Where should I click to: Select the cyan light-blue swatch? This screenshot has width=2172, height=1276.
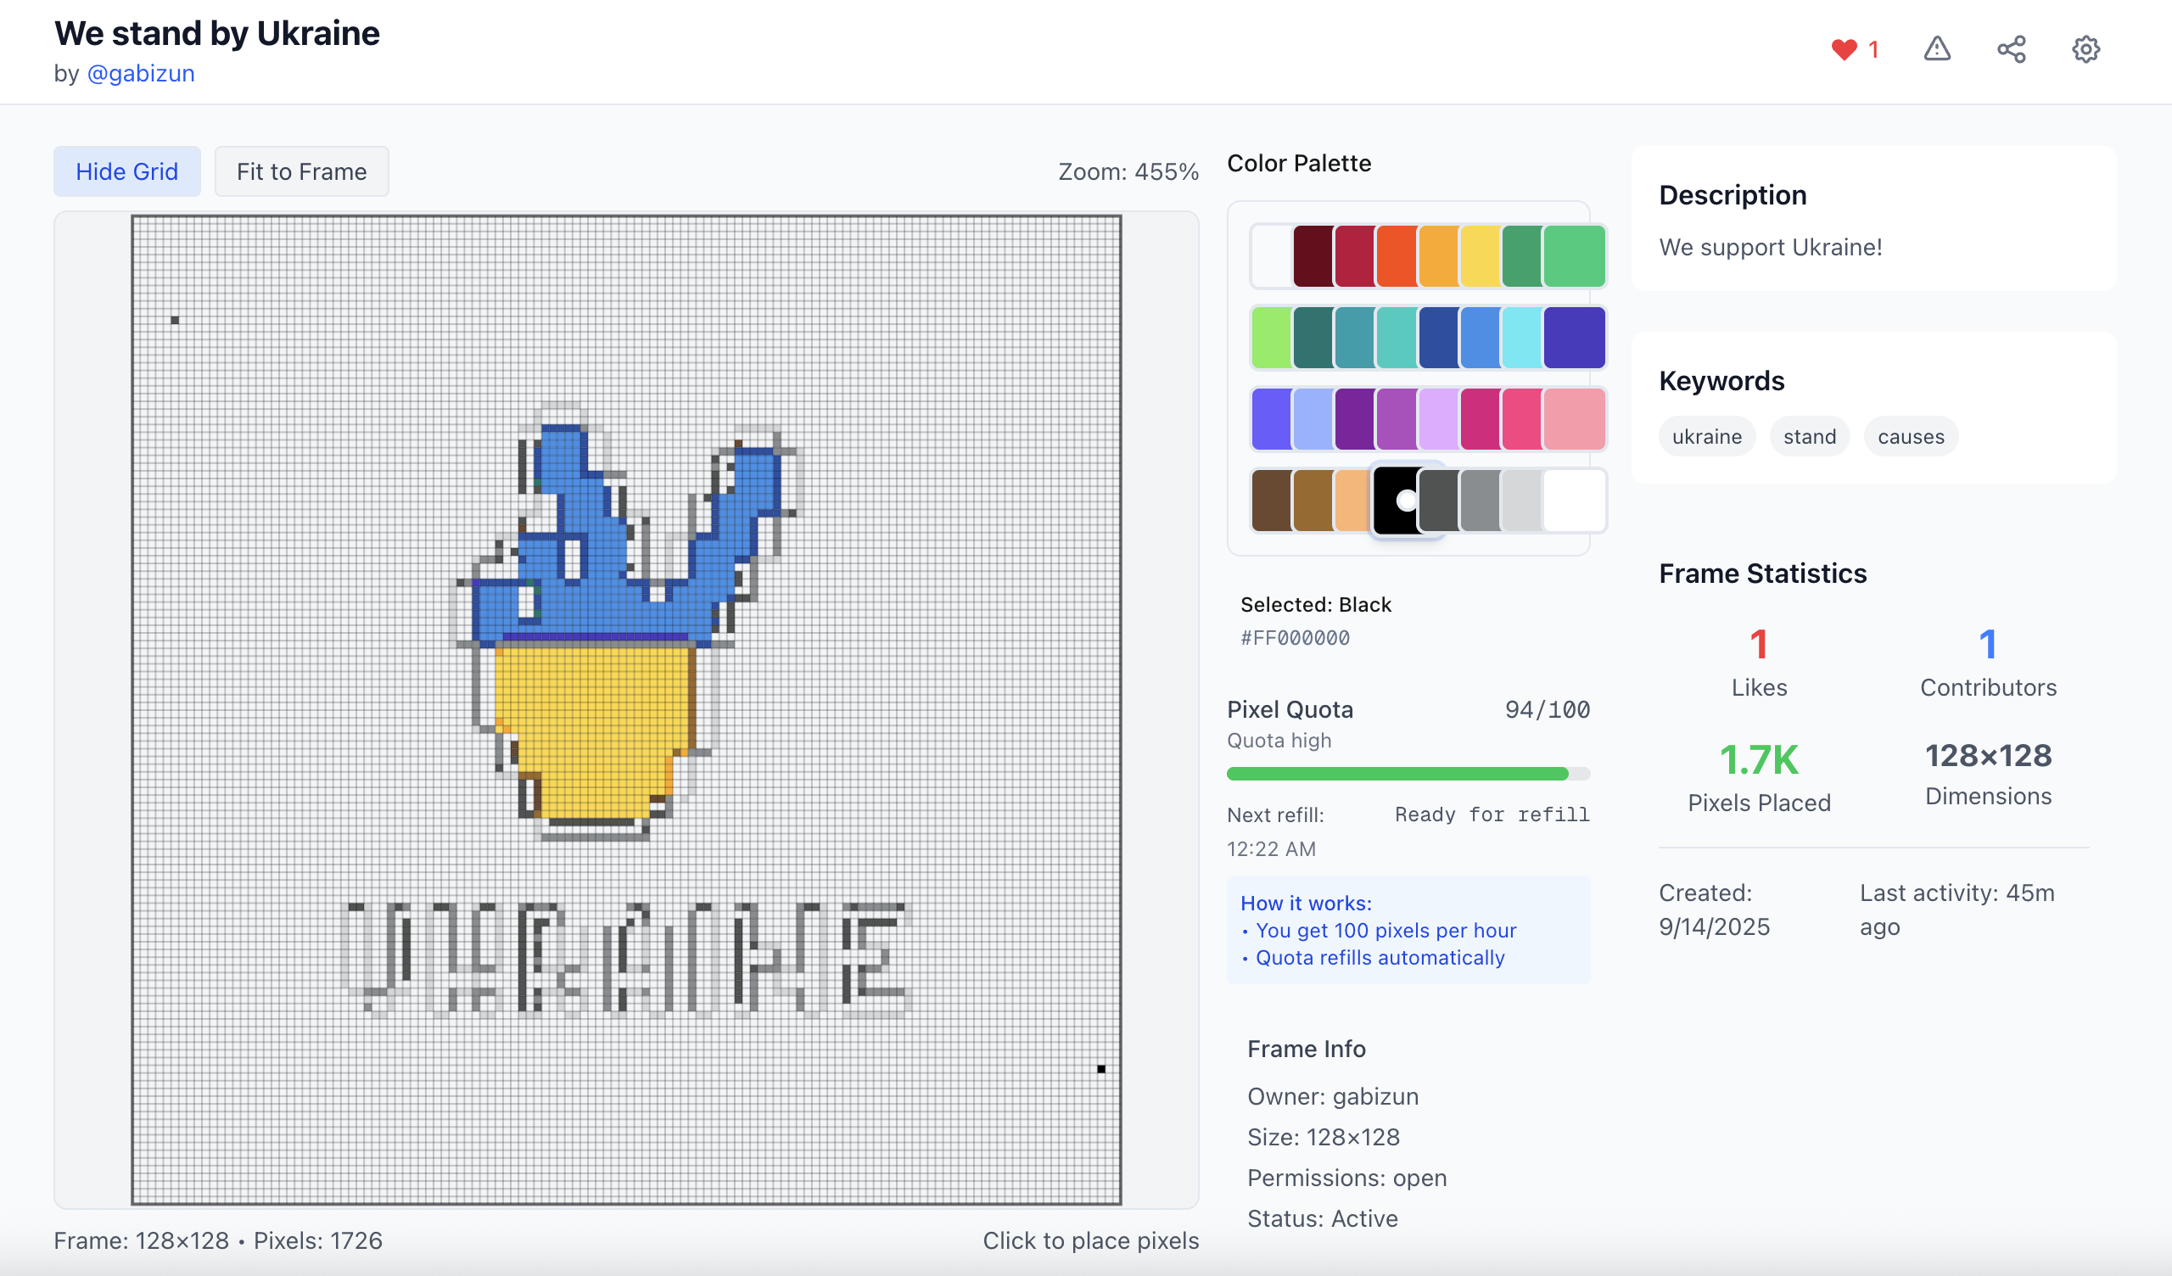[x=1521, y=338]
